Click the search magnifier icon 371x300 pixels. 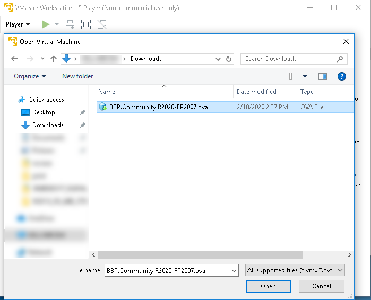coord(340,59)
